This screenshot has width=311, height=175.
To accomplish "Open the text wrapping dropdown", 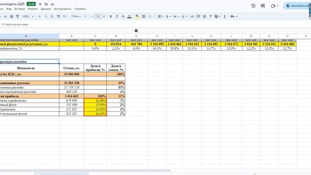I will 176,17.
